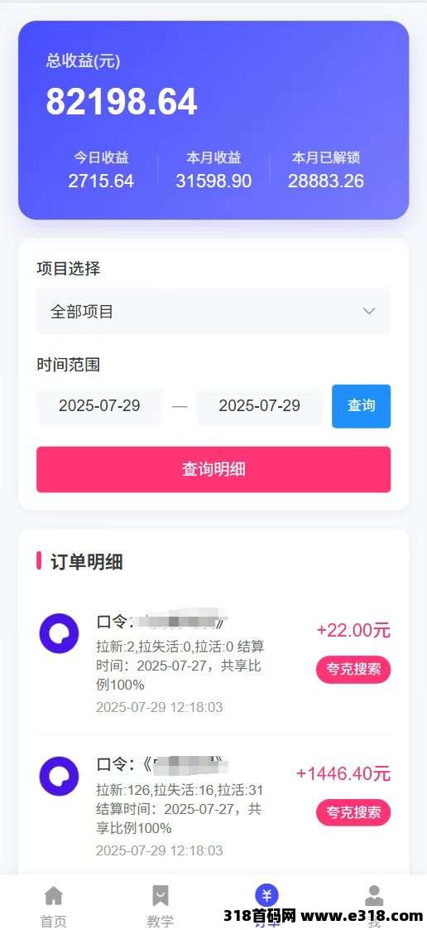Pick the start date 2025-07-29 field
Image resolution: width=427 pixels, height=930 pixels.
(x=99, y=405)
